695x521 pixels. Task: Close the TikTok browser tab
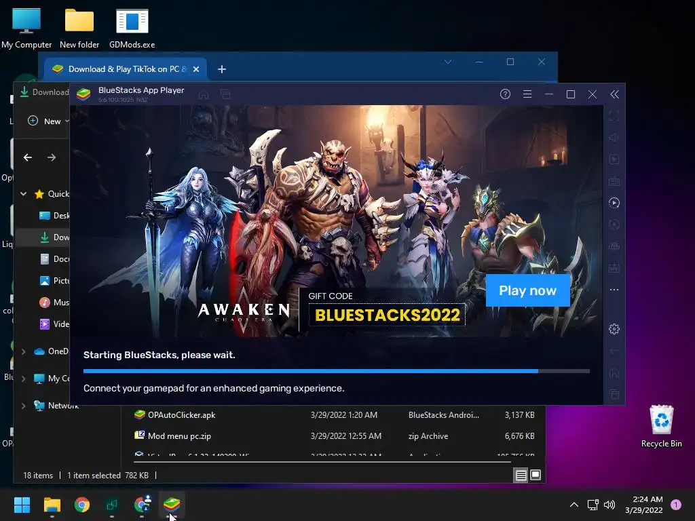tap(196, 69)
